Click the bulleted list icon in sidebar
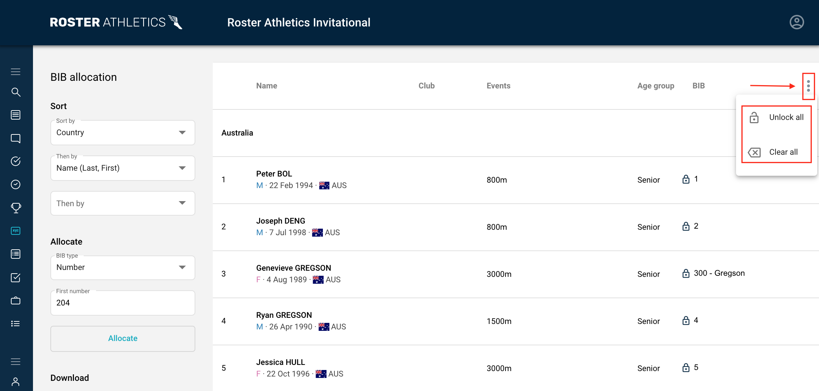 pos(16,323)
